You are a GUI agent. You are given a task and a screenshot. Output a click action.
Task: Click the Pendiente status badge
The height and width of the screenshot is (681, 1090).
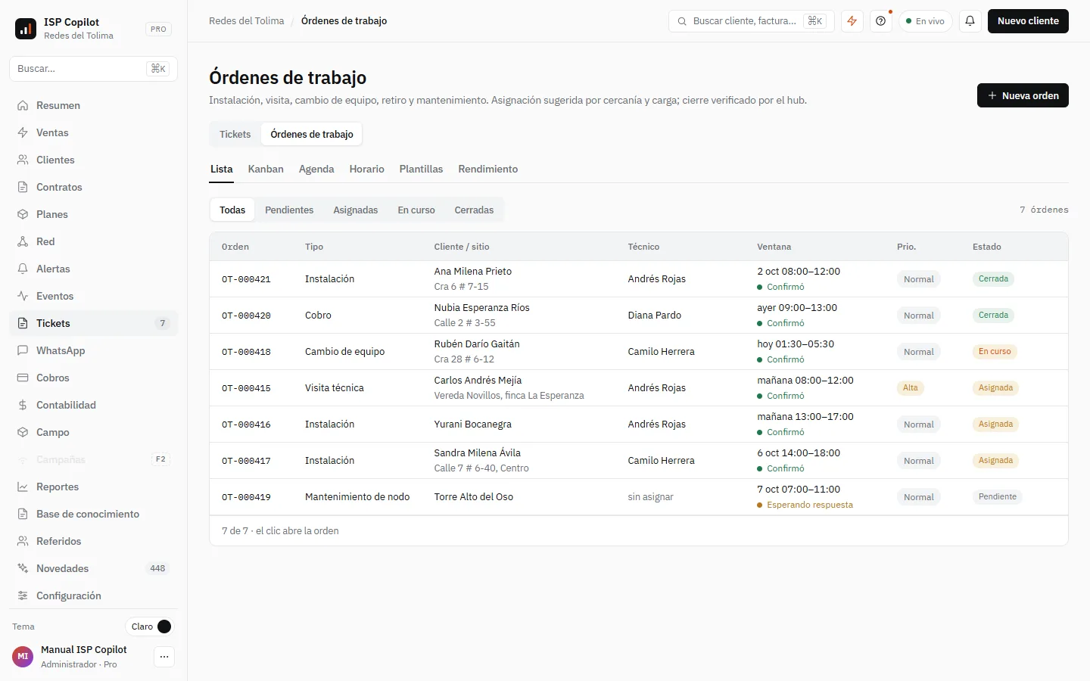tap(998, 497)
